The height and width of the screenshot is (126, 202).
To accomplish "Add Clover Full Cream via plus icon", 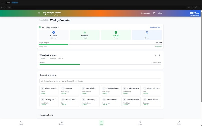I will click(x=145, y=88).
